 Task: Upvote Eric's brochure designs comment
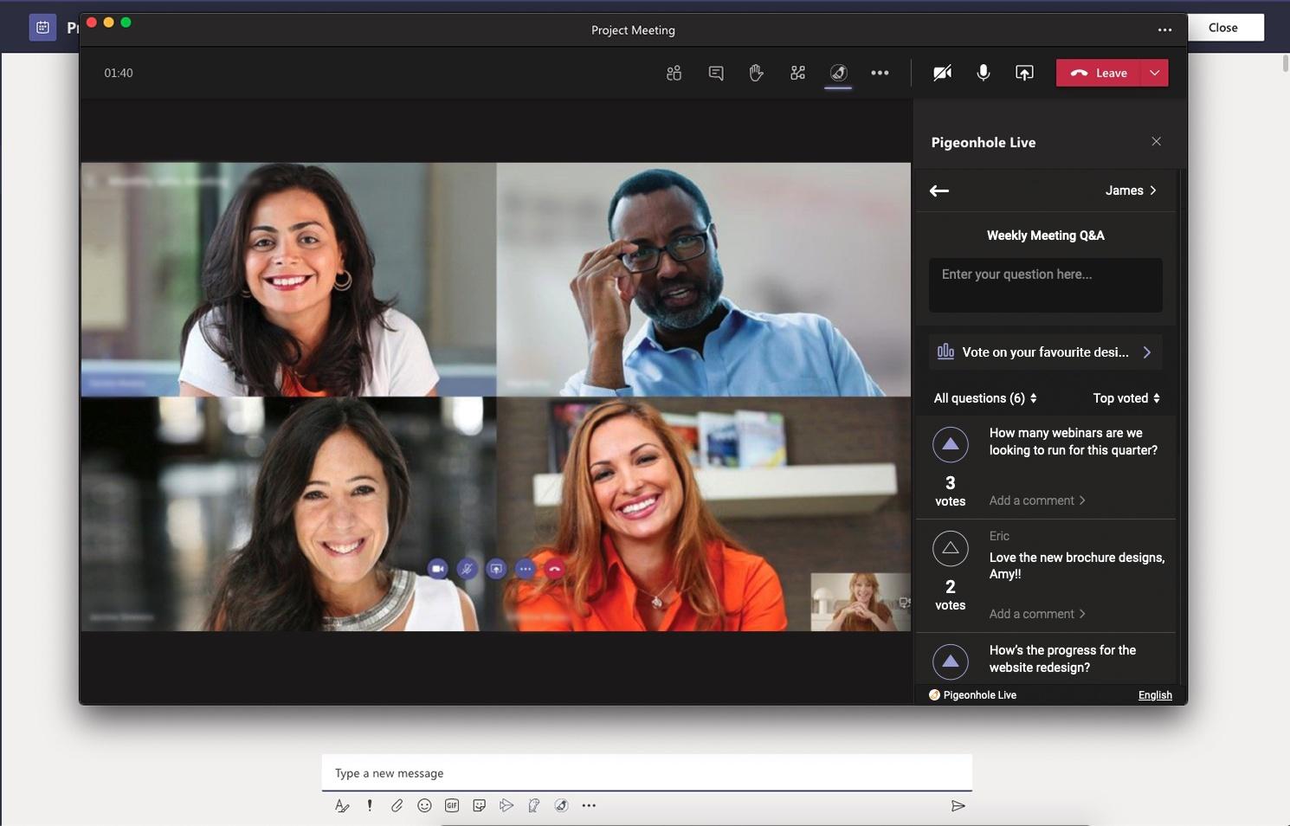pos(950,548)
